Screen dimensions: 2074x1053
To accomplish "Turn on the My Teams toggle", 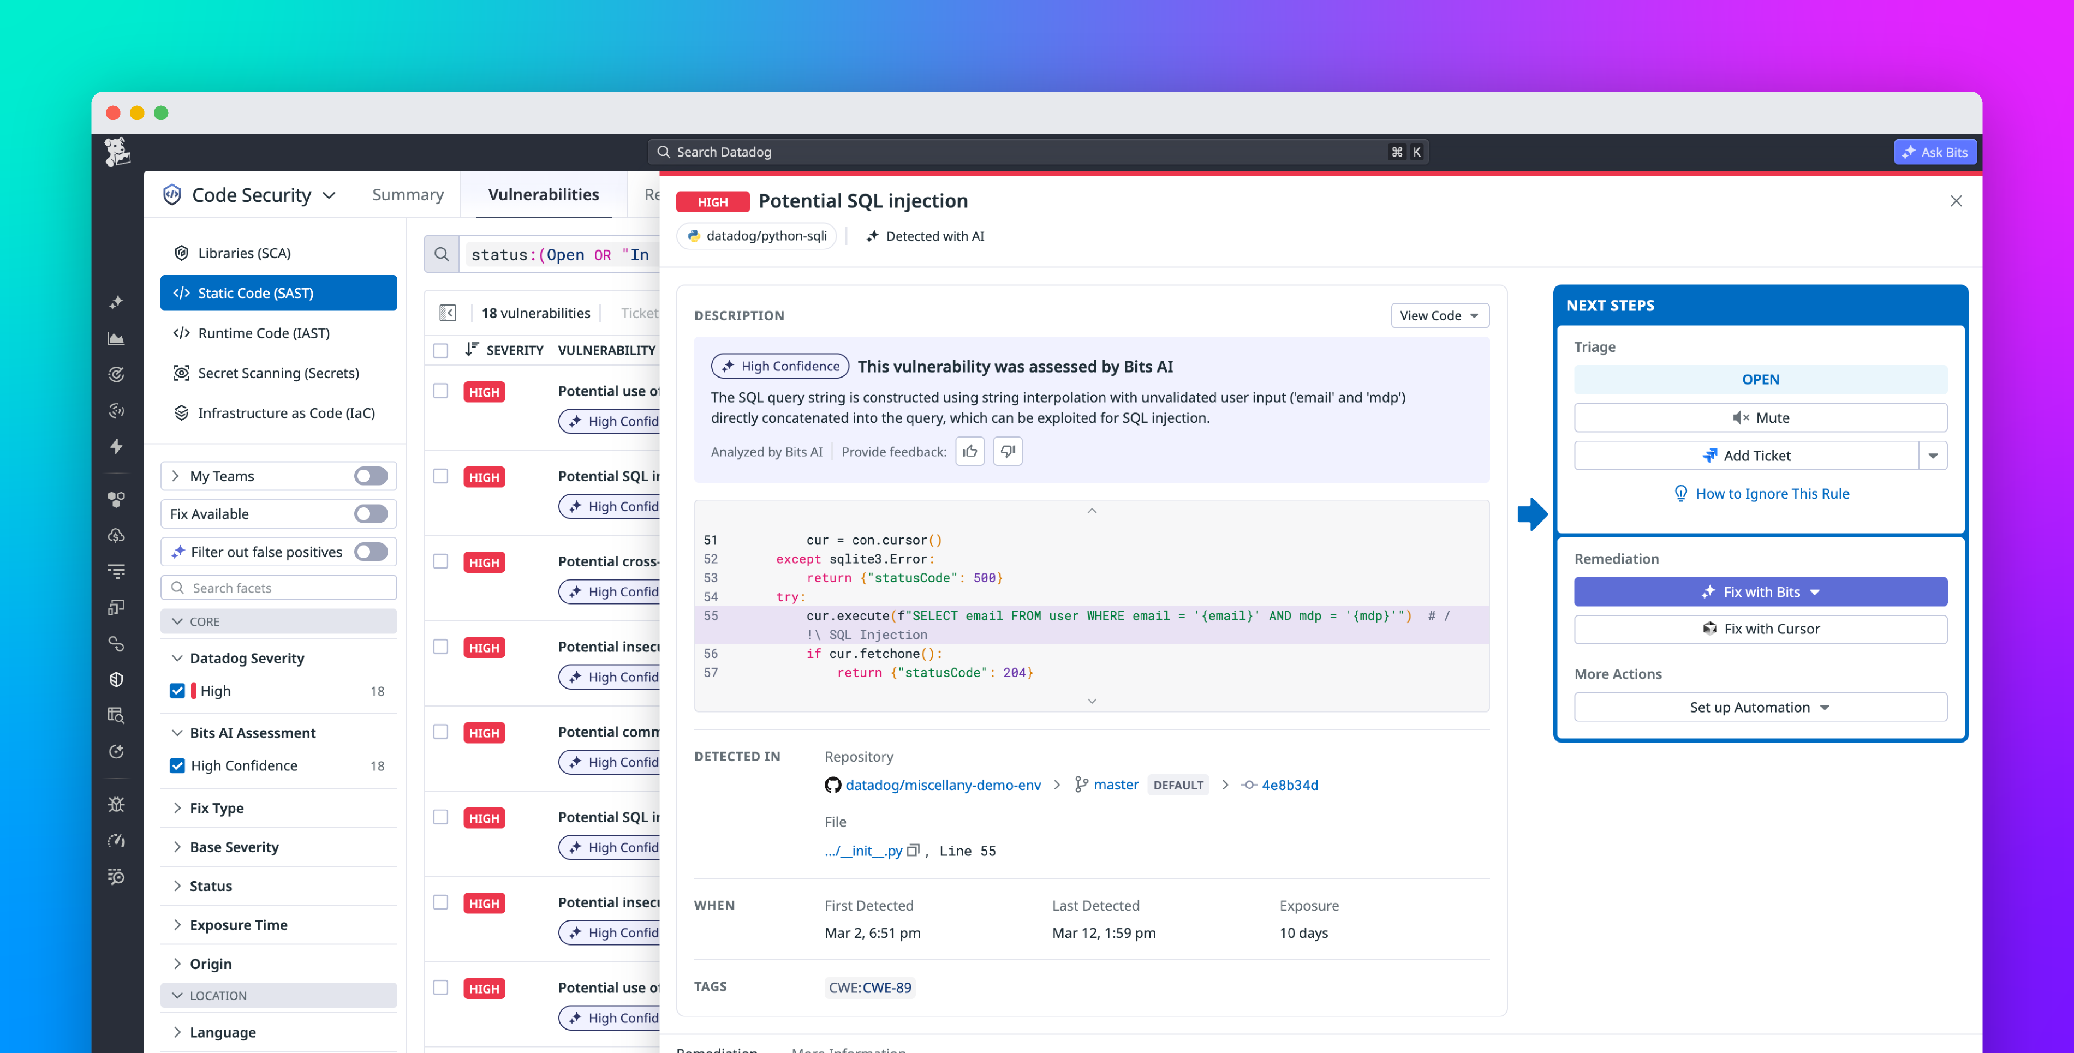I will click(x=371, y=476).
